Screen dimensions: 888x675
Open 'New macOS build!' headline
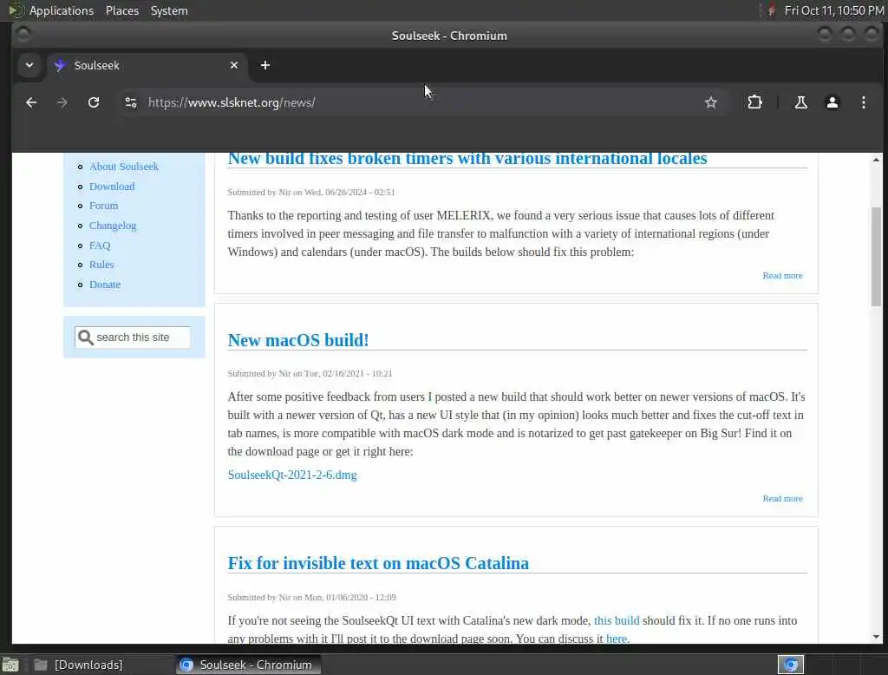tap(298, 340)
